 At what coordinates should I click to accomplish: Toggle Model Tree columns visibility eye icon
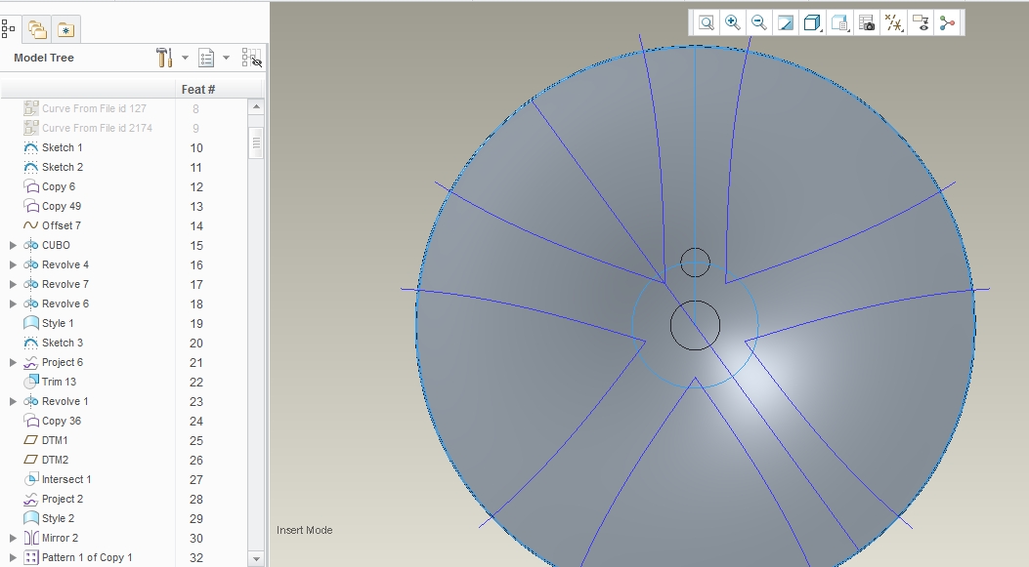pos(251,58)
